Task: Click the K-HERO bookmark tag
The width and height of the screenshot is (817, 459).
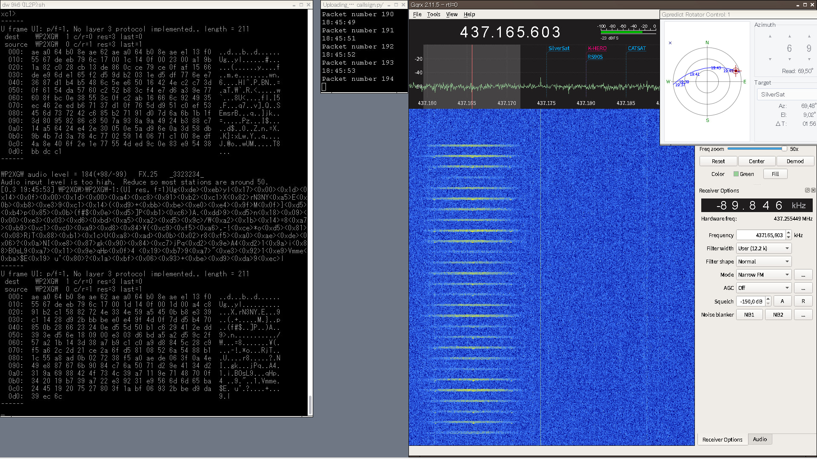Action: (x=597, y=48)
